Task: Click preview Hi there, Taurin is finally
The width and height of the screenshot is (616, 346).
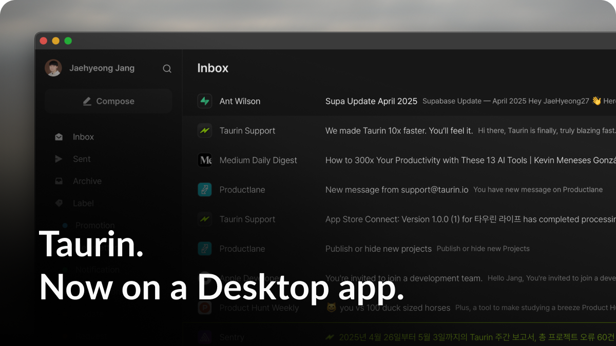Action: [x=547, y=131]
